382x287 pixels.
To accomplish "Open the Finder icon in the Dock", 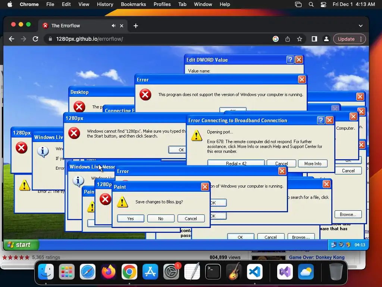I will tap(46, 272).
